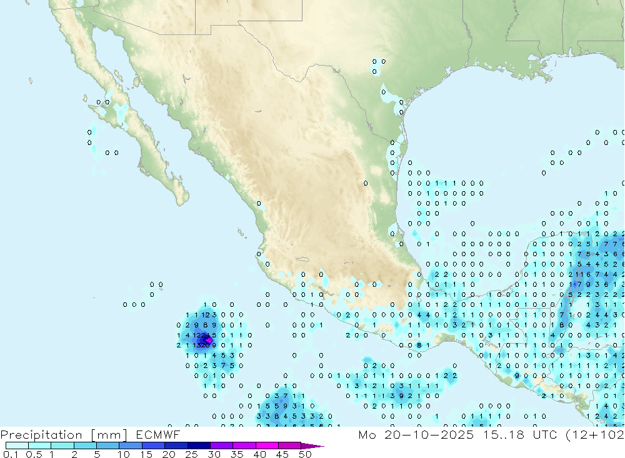
Task: Click the '20-10-2025' date text
Action: pyautogui.click(x=429, y=434)
